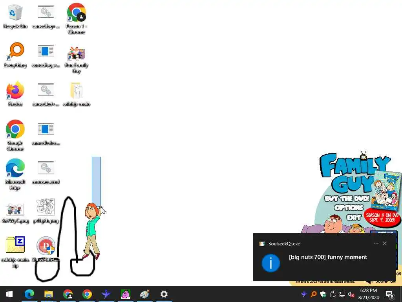Select the Firefox desktop shortcut
The image size is (402, 302).
(15, 94)
